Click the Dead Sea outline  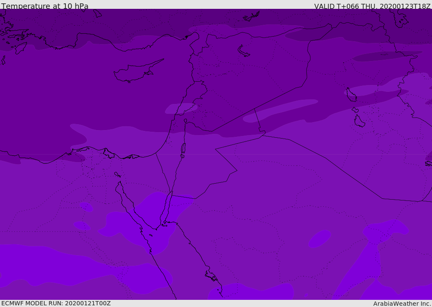(183, 149)
